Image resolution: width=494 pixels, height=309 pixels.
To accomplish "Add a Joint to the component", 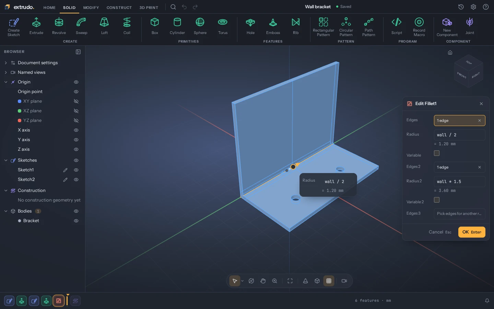I will point(470,27).
